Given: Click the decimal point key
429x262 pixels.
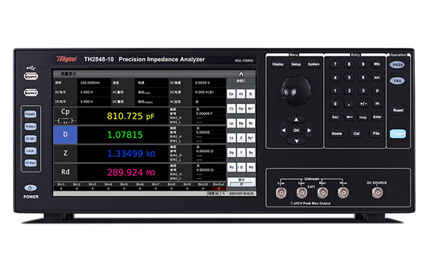Looking at the screenshot, I should click(349, 104).
